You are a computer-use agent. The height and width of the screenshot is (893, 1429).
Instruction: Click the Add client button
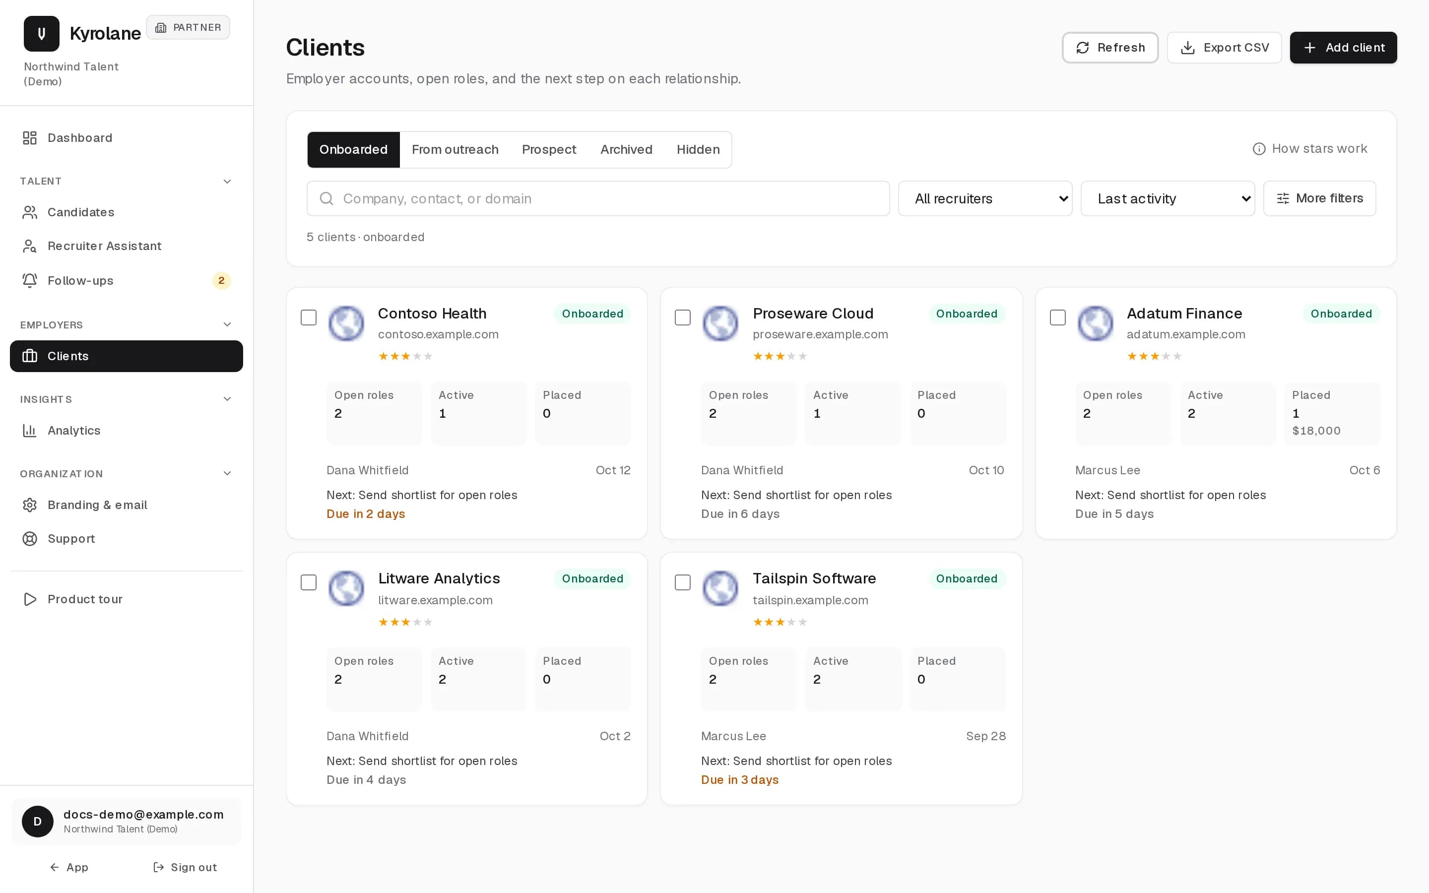[x=1343, y=48]
